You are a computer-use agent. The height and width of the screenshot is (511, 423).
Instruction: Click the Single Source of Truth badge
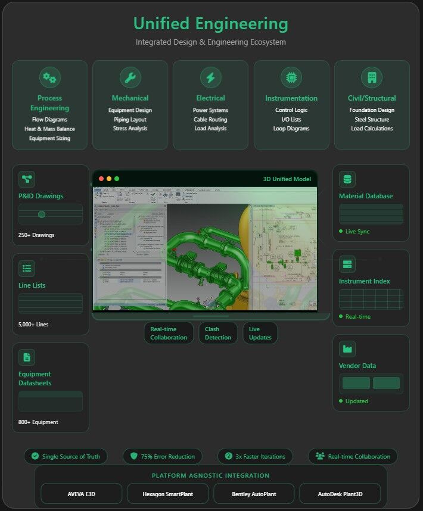[x=66, y=457]
